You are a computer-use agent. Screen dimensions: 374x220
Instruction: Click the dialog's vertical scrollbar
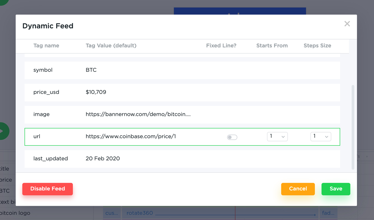coord(353,127)
